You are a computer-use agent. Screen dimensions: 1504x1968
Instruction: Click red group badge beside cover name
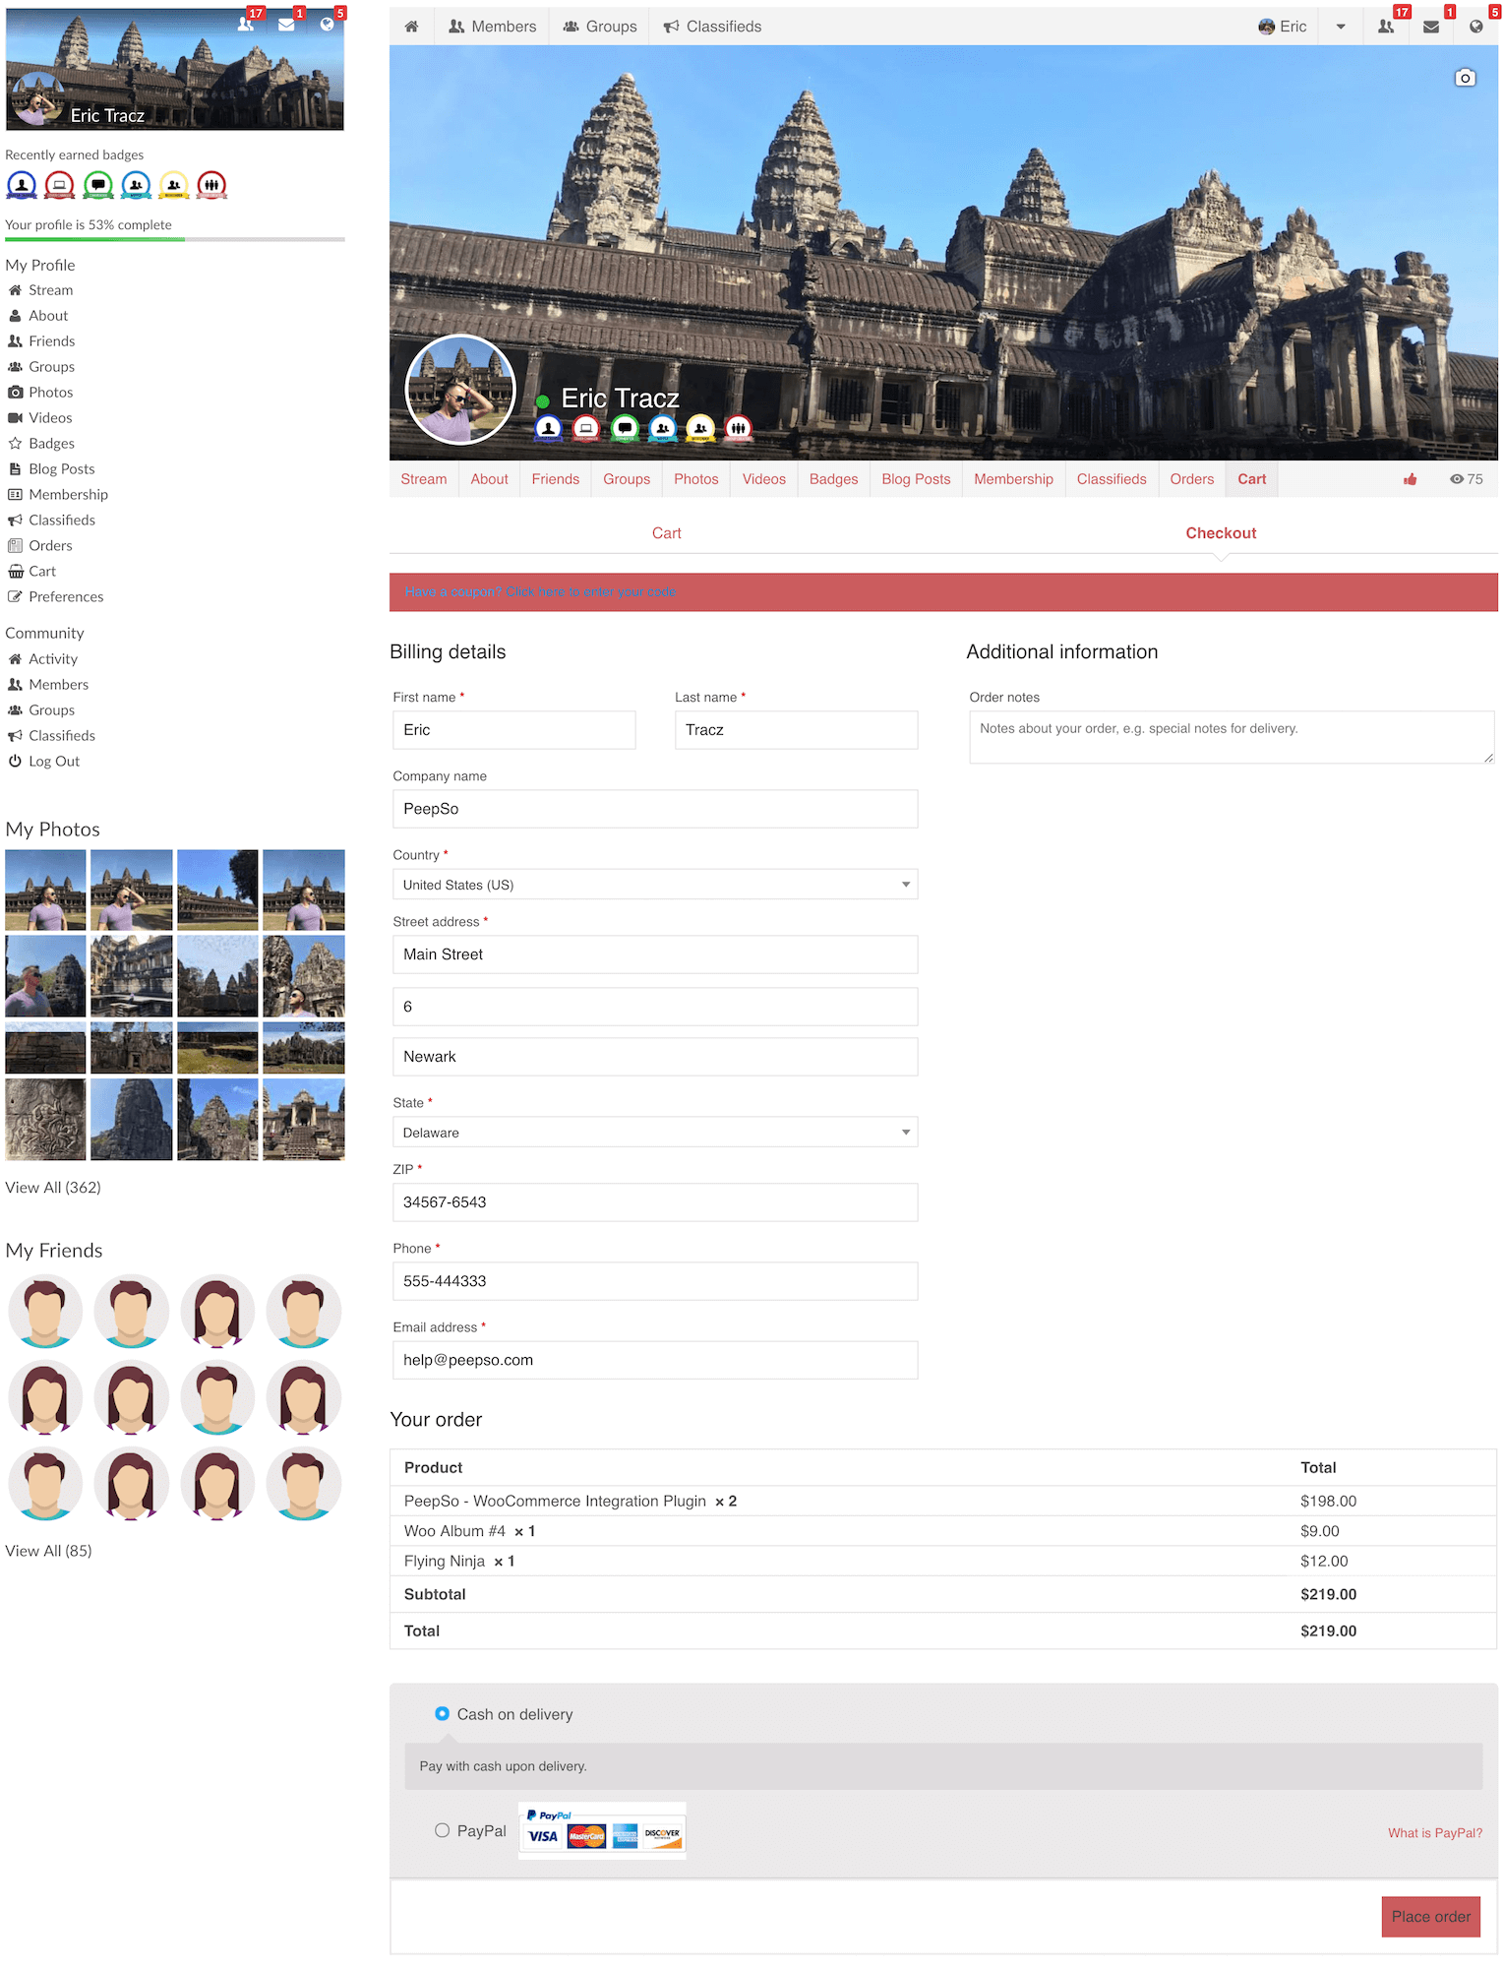point(738,428)
